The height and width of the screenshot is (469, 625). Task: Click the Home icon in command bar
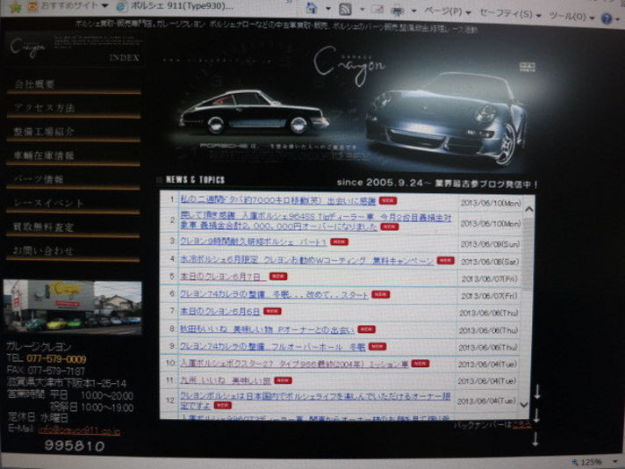point(312,8)
